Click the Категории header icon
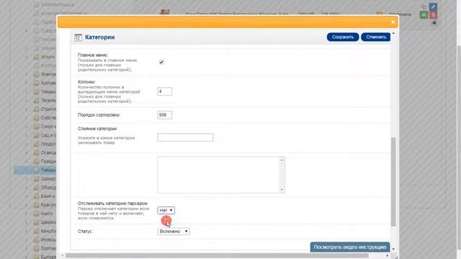Image resolution: width=461 pixels, height=259 pixels. pyautogui.click(x=79, y=37)
